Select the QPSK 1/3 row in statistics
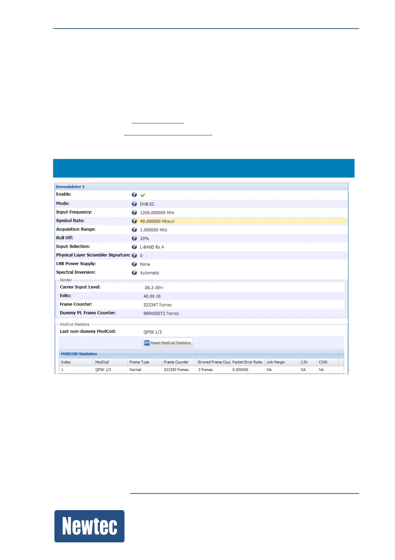The height and width of the screenshot is (560, 395). pyautogui.click(x=201, y=370)
